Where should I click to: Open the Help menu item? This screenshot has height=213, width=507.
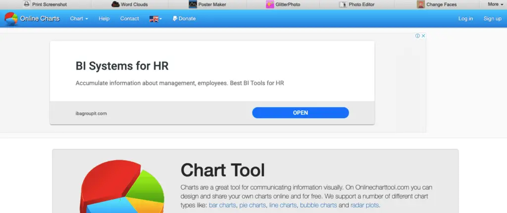point(104,18)
